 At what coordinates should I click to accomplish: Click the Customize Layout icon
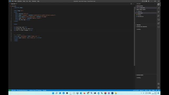pos(148,1)
